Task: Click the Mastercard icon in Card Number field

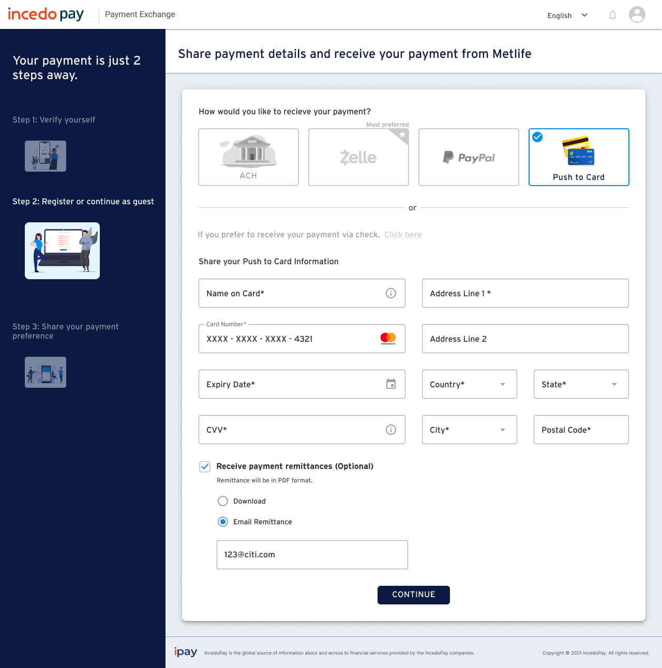Action: [x=387, y=339]
